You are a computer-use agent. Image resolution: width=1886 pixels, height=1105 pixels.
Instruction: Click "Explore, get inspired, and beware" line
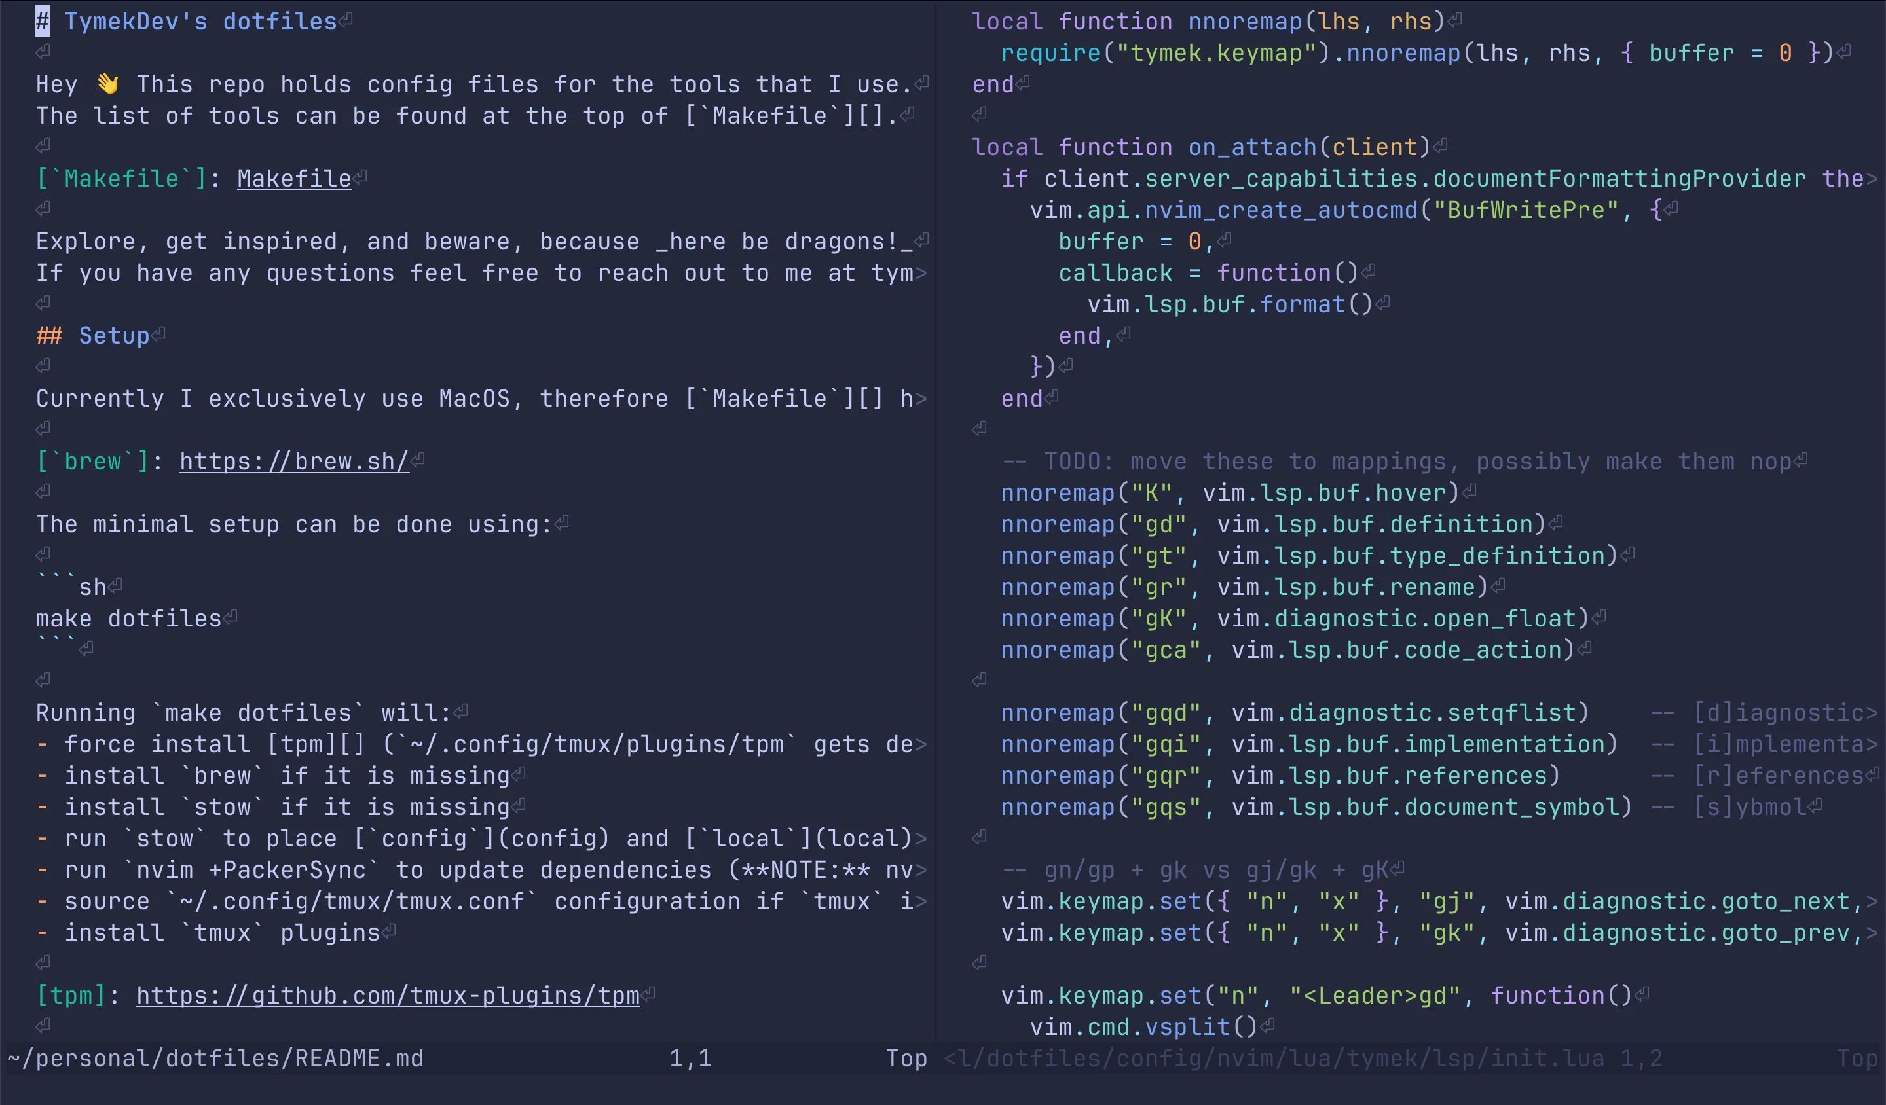click(473, 242)
